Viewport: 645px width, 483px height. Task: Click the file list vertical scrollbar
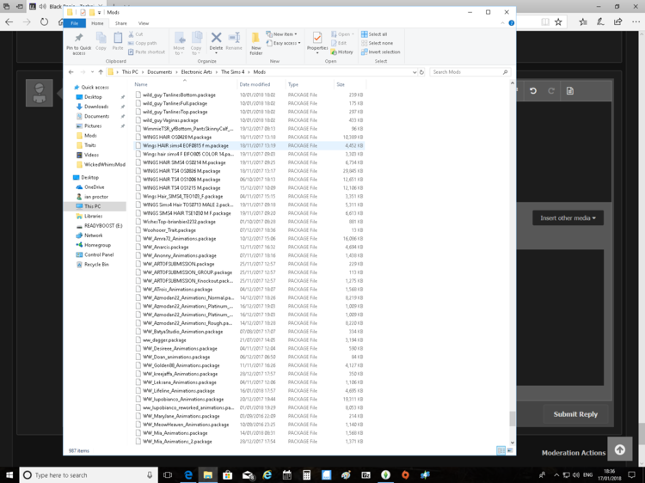513,419
